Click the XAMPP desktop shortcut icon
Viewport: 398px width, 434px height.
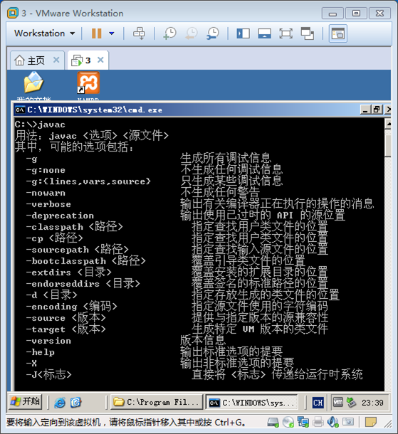click(x=88, y=83)
